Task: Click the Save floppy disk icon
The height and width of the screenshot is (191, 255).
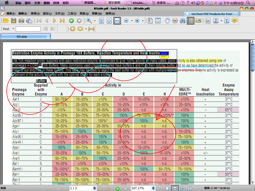Action: [x=14, y=21]
